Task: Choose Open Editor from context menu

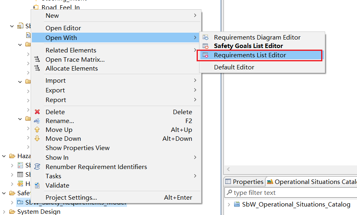Action: [116, 28]
